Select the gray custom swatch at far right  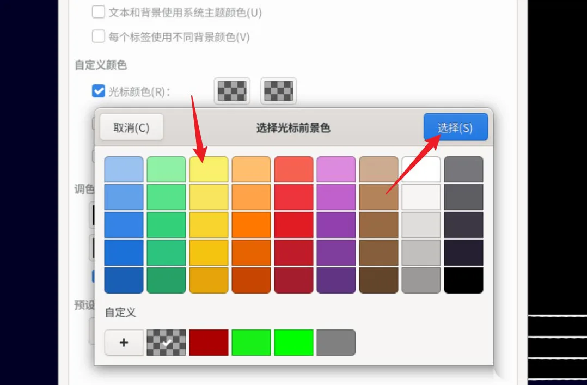pos(336,343)
